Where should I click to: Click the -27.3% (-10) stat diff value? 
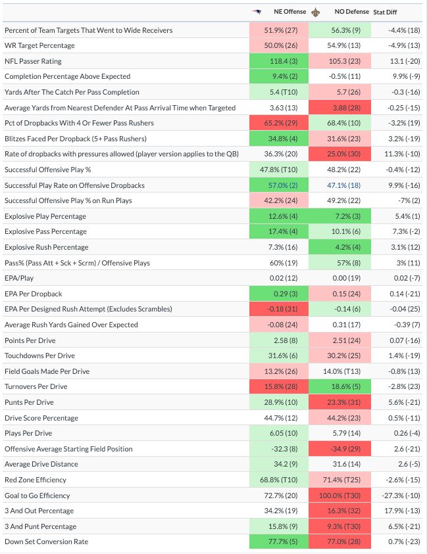pyautogui.click(x=397, y=496)
